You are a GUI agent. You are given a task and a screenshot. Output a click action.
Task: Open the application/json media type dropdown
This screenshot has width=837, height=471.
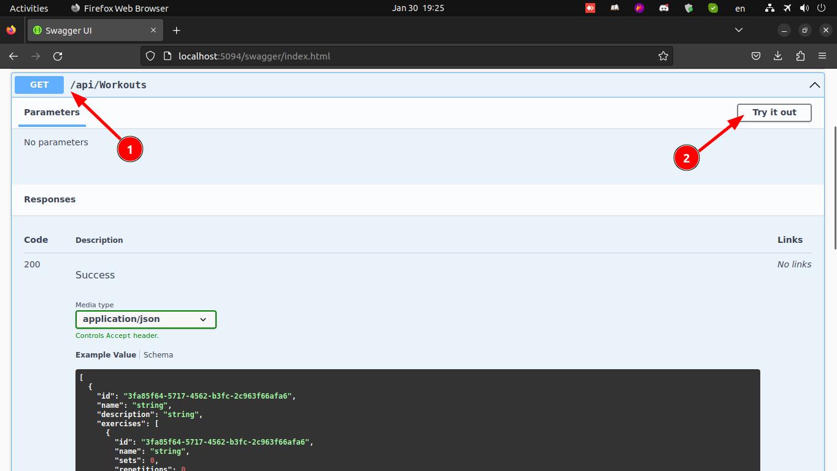[145, 320]
